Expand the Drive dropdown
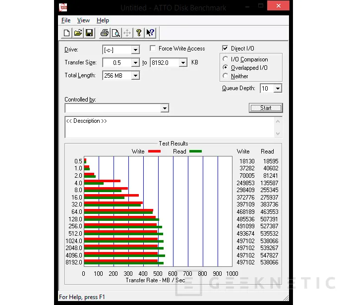Image resolution: width=347 pixels, height=305 pixels. (x=135, y=50)
